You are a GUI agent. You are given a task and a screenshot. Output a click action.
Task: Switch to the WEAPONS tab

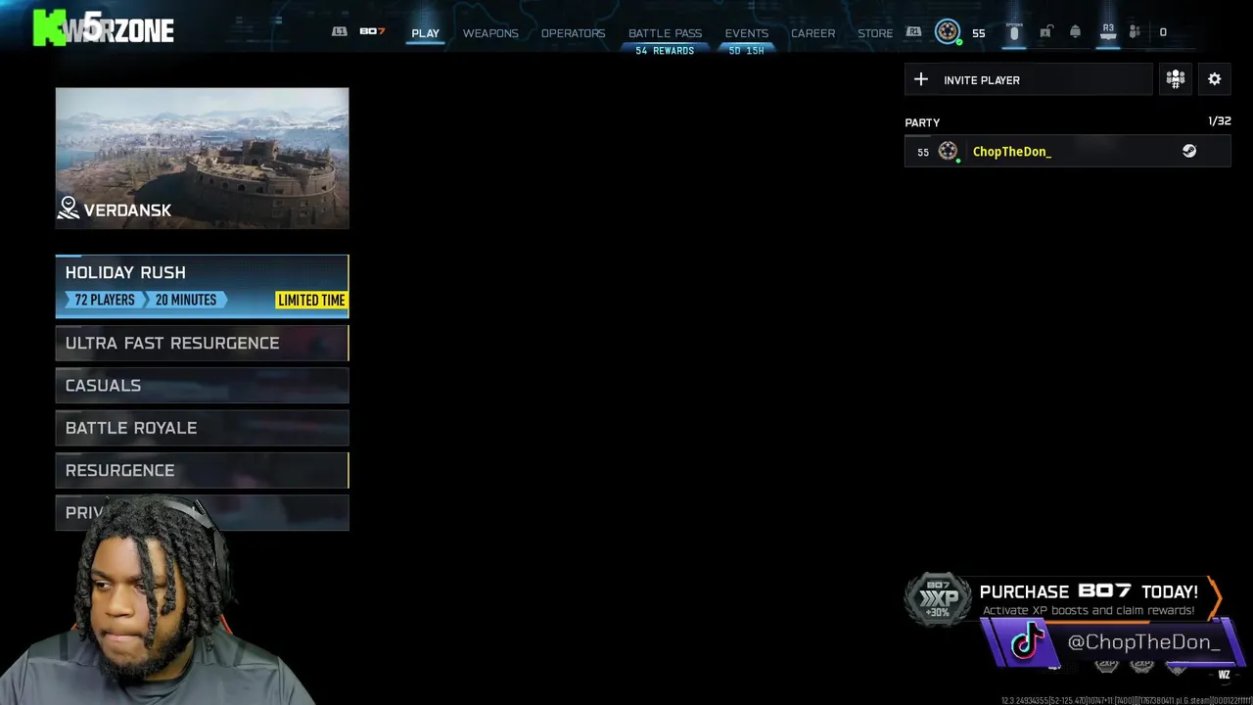(x=490, y=33)
